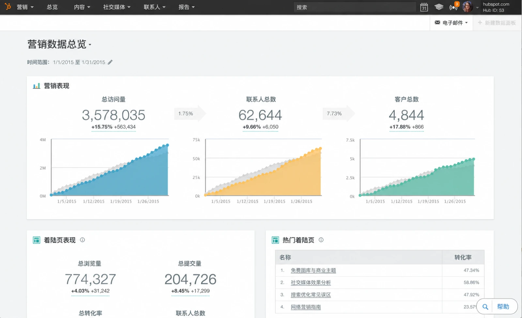The width and height of the screenshot is (522, 318).
Task: Open 免费图库与商业主题 landing page link
Action: click(x=313, y=270)
